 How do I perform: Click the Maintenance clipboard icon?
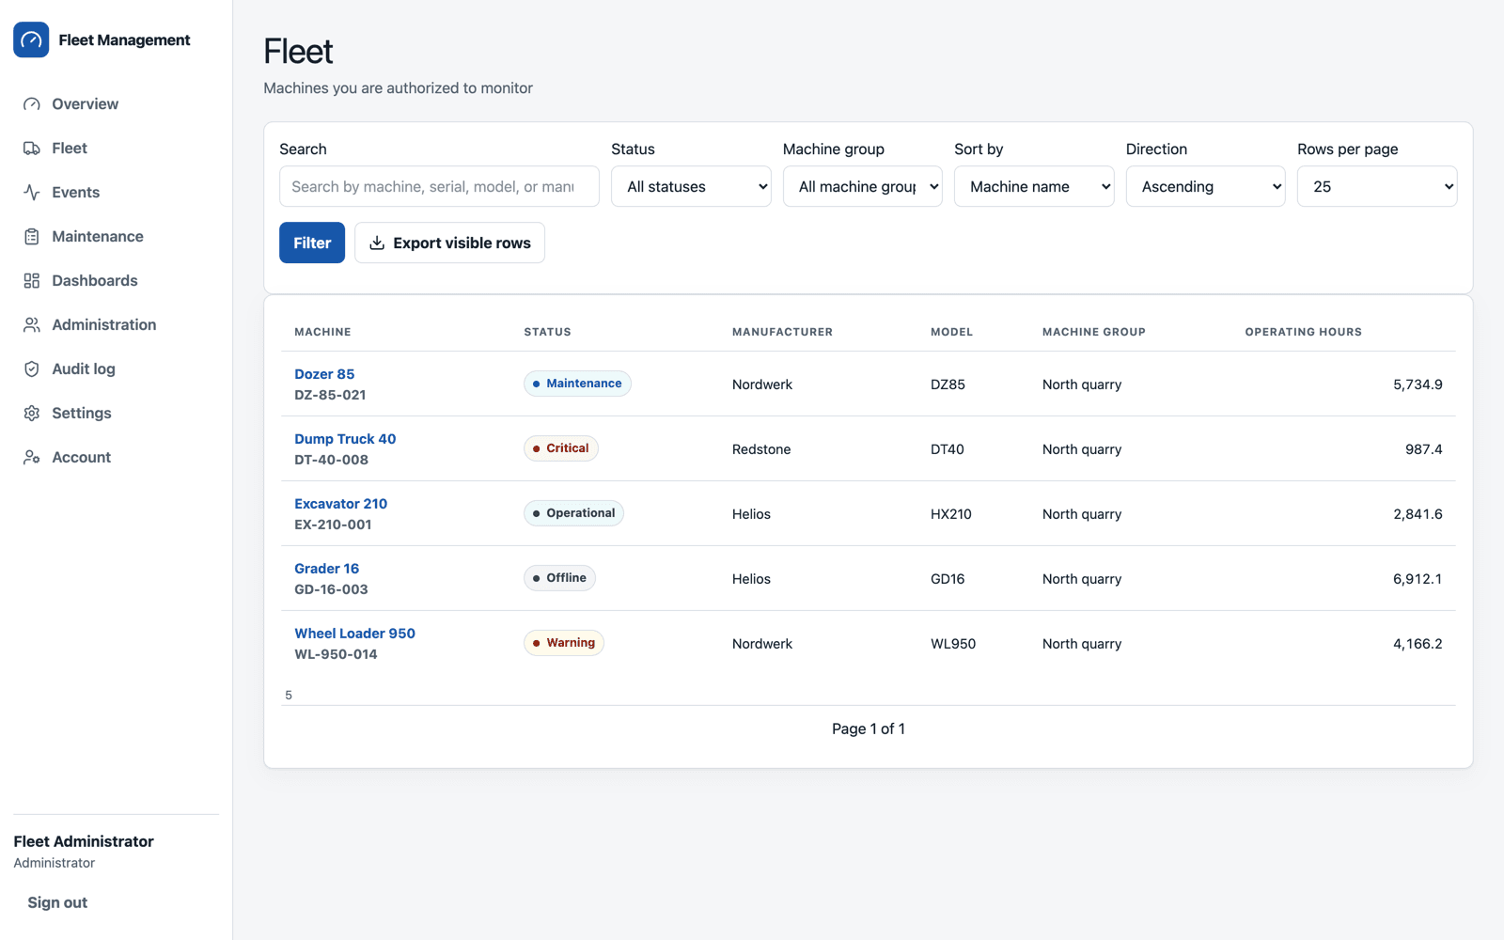point(32,237)
